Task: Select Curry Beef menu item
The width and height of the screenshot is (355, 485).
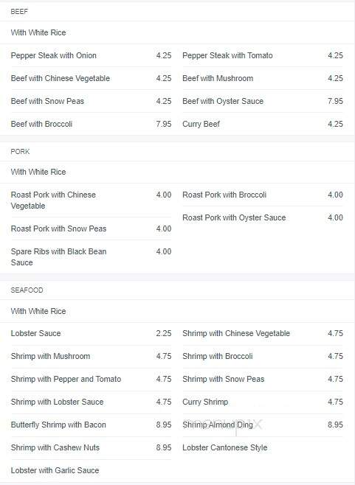Action: coord(201,124)
